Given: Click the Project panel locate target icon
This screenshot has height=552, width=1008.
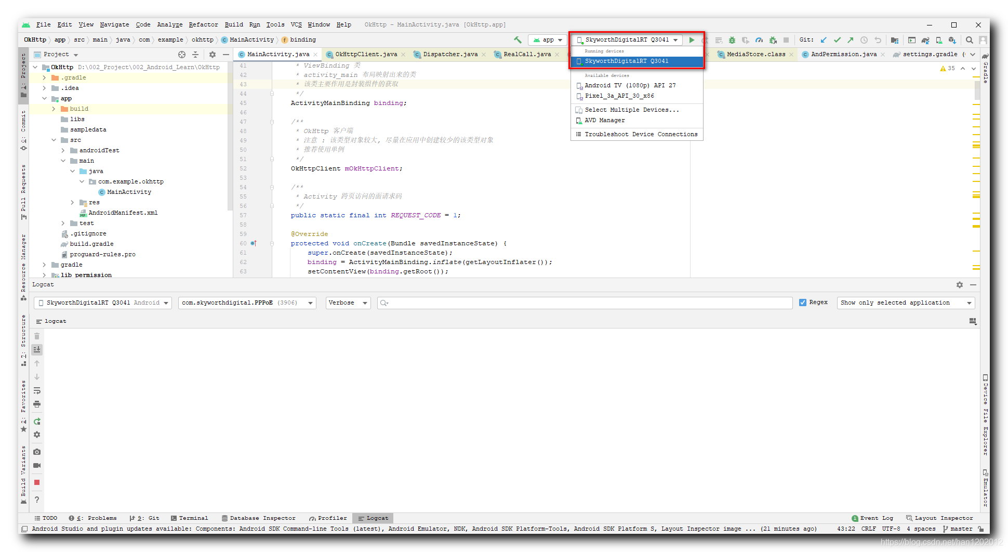Looking at the screenshot, I should pos(182,55).
